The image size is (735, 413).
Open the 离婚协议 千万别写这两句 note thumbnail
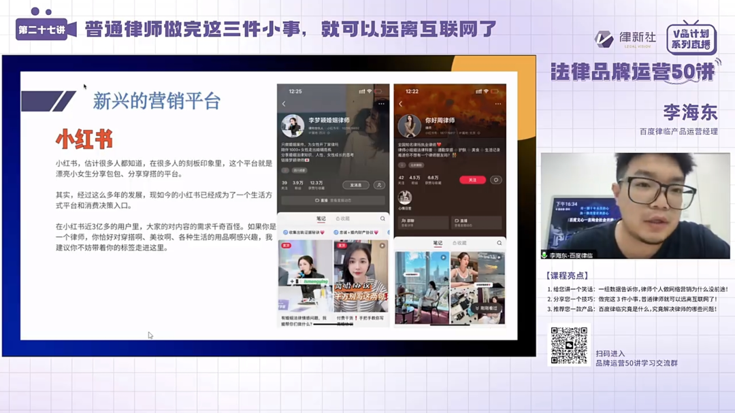[361, 276]
